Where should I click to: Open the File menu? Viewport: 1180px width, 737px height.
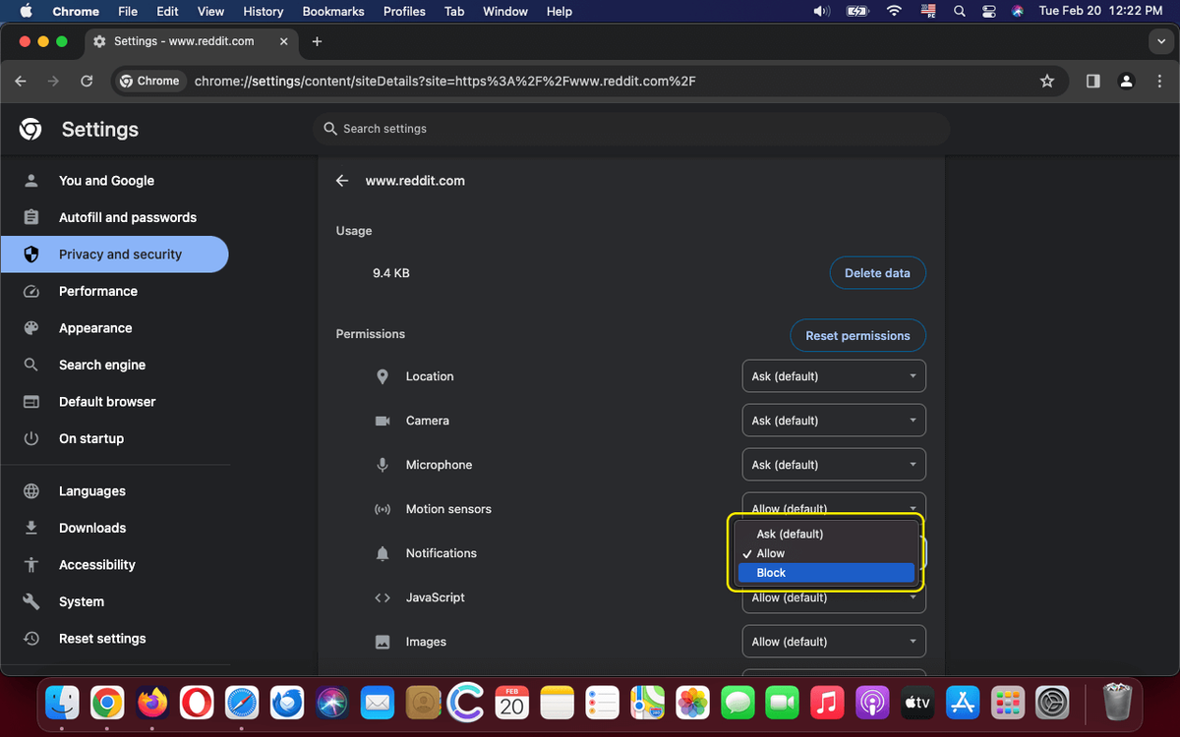pos(128,11)
